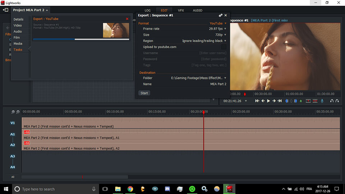This screenshot has height=194, width=345.
Task: Open the Frame rate dropdown
Action: [218, 29]
